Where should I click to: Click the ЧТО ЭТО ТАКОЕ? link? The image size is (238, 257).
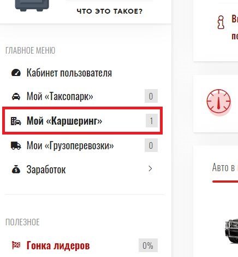110,11
